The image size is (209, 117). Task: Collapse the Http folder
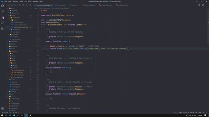click(x=13, y=15)
